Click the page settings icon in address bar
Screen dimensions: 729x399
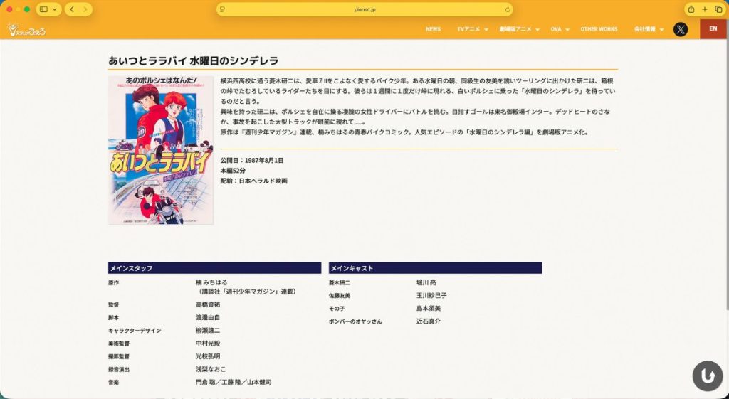click(223, 9)
